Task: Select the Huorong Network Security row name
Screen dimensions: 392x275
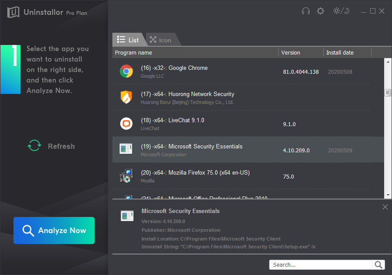Action: click(x=187, y=94)
